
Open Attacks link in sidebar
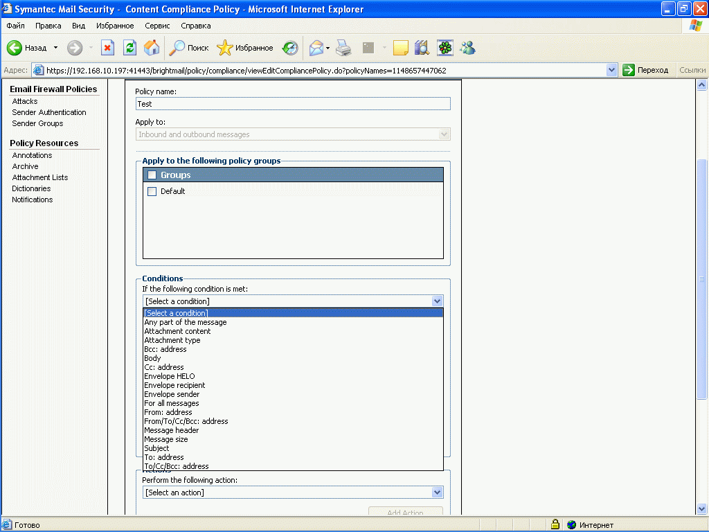click(25, 101)
